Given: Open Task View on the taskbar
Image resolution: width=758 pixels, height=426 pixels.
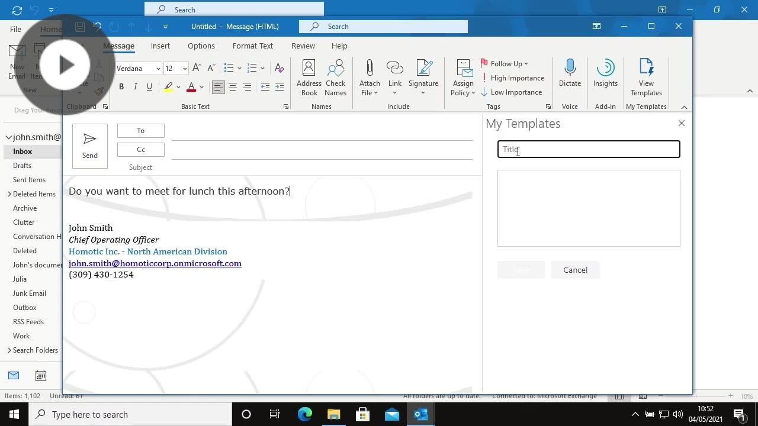Looking at the screenshot, I should pos(275,414).
